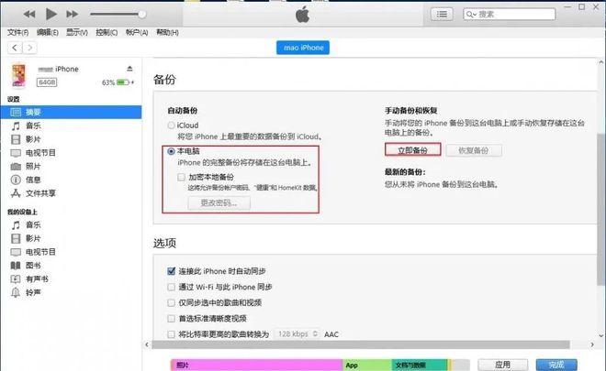Click the vertical scrollbar down arrow
Image resolution: width=606 pixels, height=371 pixels.
pos(601,335)
